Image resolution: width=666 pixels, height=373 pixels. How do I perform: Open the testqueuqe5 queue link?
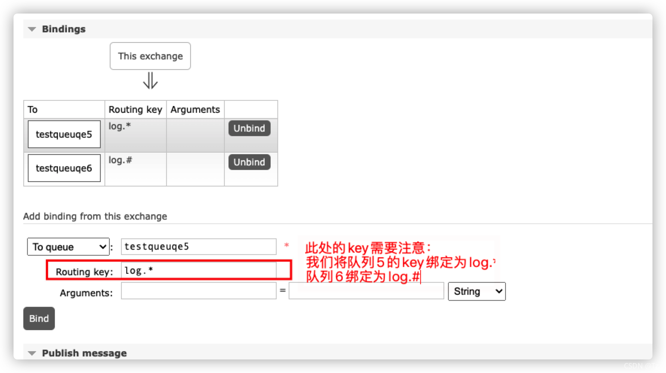point(64,134)
